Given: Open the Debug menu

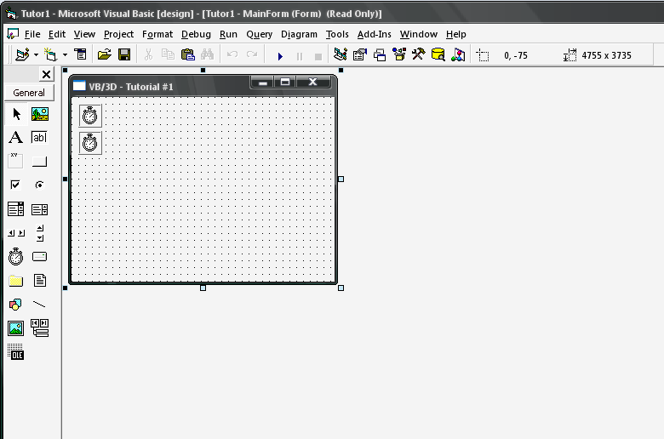Looking at the screenshot, I should pyautogui.click(x=196, y=34).
